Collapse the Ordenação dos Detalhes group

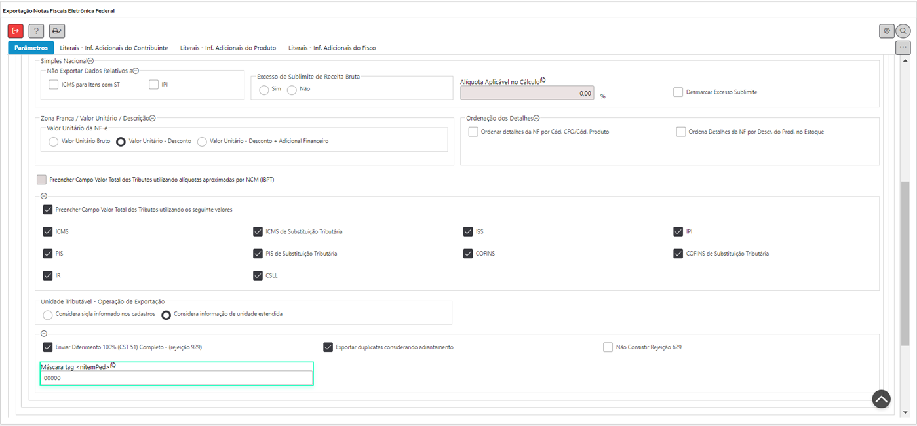click(536, 118)
